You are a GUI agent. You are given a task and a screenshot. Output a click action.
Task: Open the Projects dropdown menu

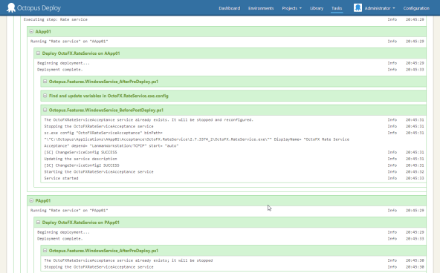tap(292, 8)
